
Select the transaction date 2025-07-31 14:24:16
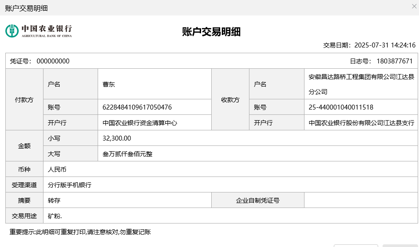coord(385,45)
